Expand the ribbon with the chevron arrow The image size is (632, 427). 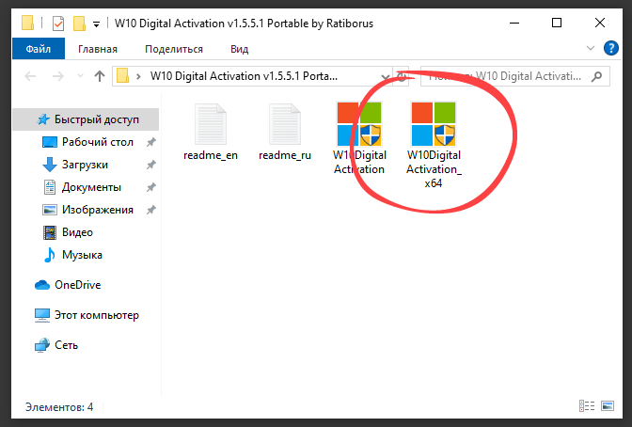tap(590, 49)
